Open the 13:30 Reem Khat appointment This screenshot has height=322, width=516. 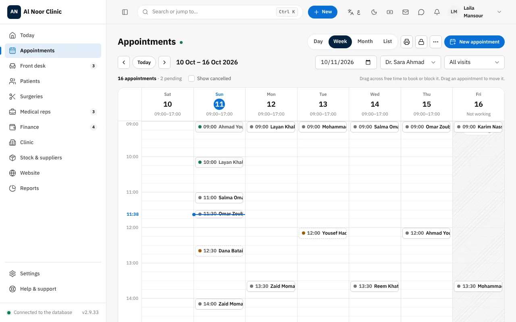pyautogui.click(x=375, y=286)
